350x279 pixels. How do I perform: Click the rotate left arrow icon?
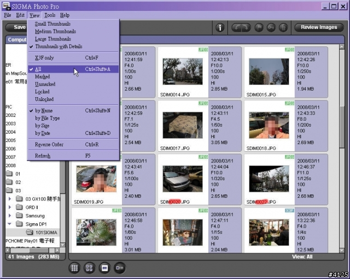click(236, 28)
